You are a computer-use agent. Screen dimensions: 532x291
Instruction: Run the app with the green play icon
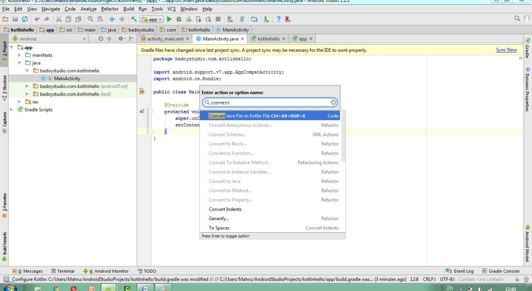click(169, 19)
